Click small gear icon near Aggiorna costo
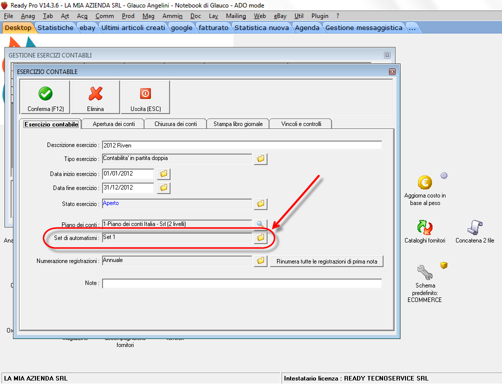The image size is (502, 384). [x=443, y=175]
